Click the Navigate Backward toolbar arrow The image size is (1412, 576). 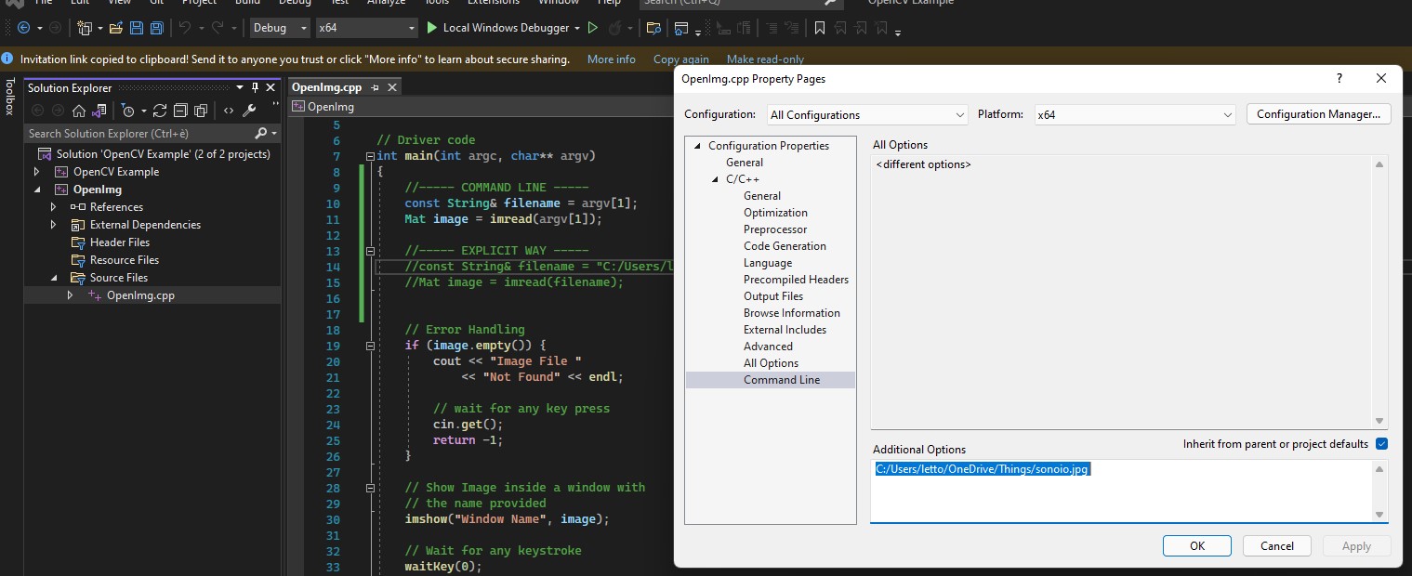coord(23,28)
